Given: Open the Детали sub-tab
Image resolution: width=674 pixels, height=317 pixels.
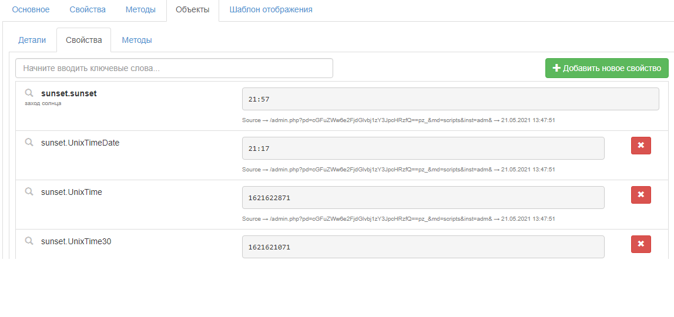Looking at the screenshot, I should coord(32,40).
